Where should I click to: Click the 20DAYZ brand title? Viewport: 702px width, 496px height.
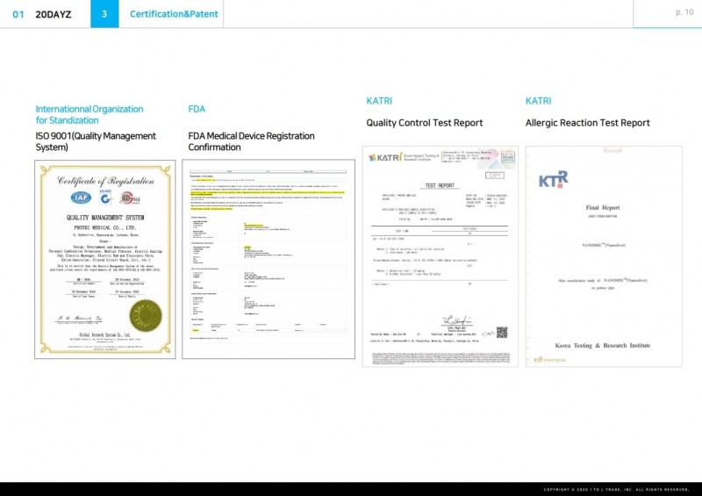(x=55, y=14)
